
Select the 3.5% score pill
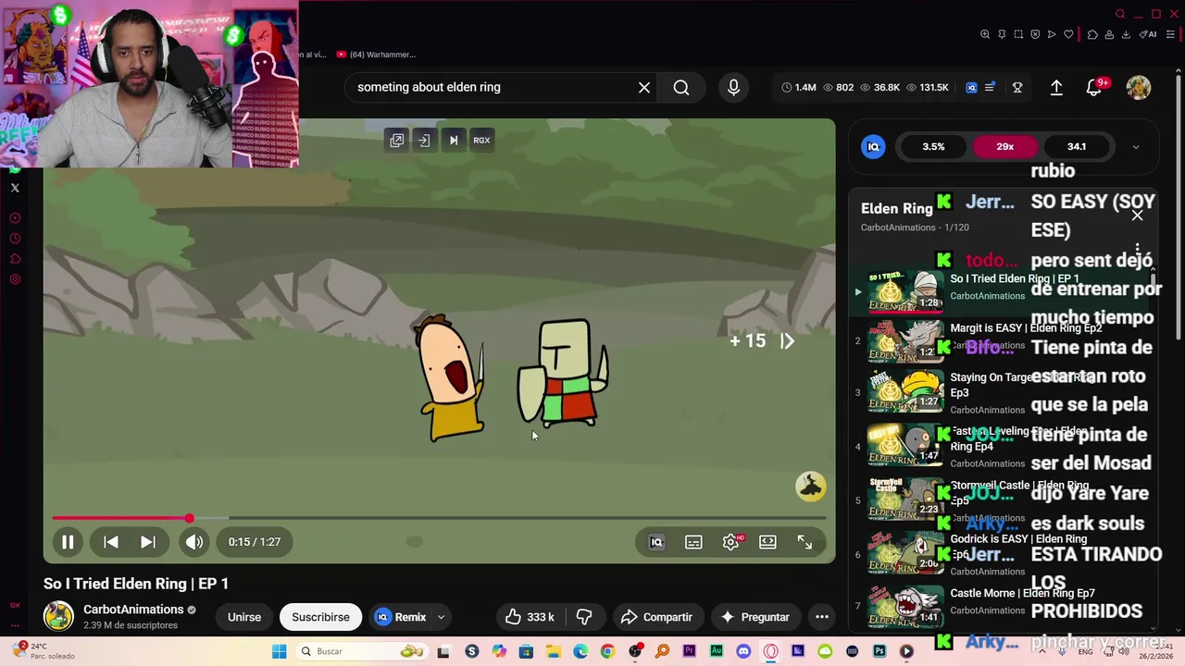click(933, 146)
